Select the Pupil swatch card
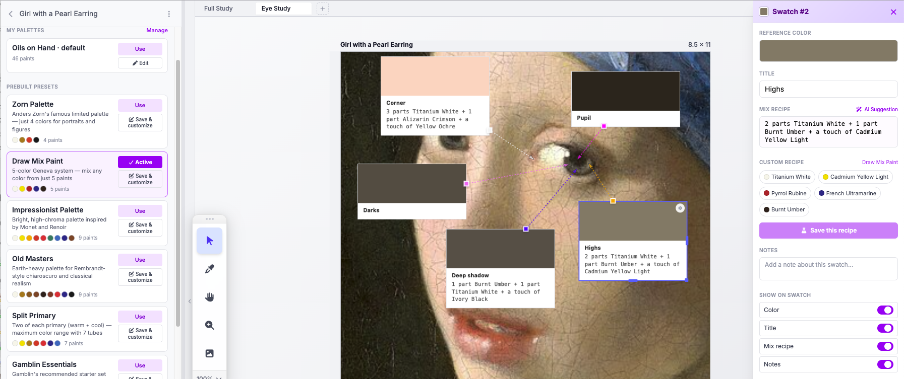This screenshot has width=904, height=379. 626,99
